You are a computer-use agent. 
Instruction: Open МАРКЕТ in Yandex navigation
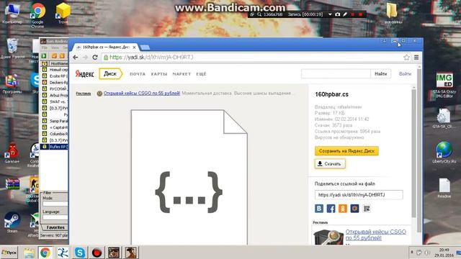tap(182, 74)
